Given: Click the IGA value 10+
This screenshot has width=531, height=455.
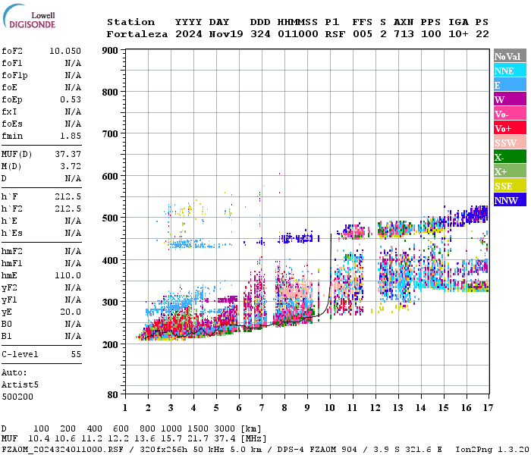Looking at the screenshot, I should pos(458,34).
